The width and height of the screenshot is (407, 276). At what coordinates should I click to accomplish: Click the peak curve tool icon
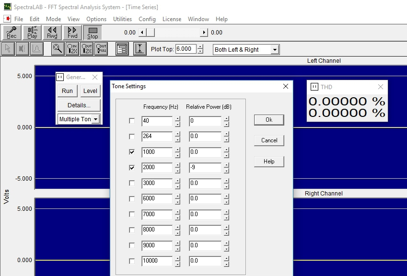(x=37, y=49)
